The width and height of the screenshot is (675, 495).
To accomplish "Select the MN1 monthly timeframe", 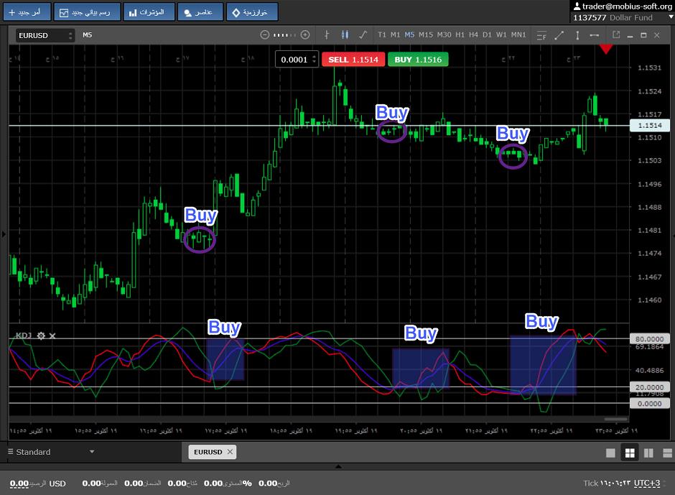I will (x=518, y=35).
